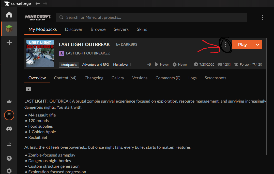The image size is (274, 174).
Task: Click the vertical scrollbar of overview pane
Action: click(266, 97)
